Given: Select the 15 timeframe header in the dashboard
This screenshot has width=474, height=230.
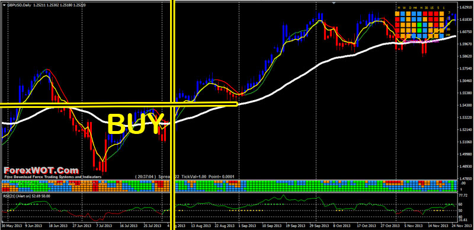Looking at the screenshot, I should (x=432, y=8).
